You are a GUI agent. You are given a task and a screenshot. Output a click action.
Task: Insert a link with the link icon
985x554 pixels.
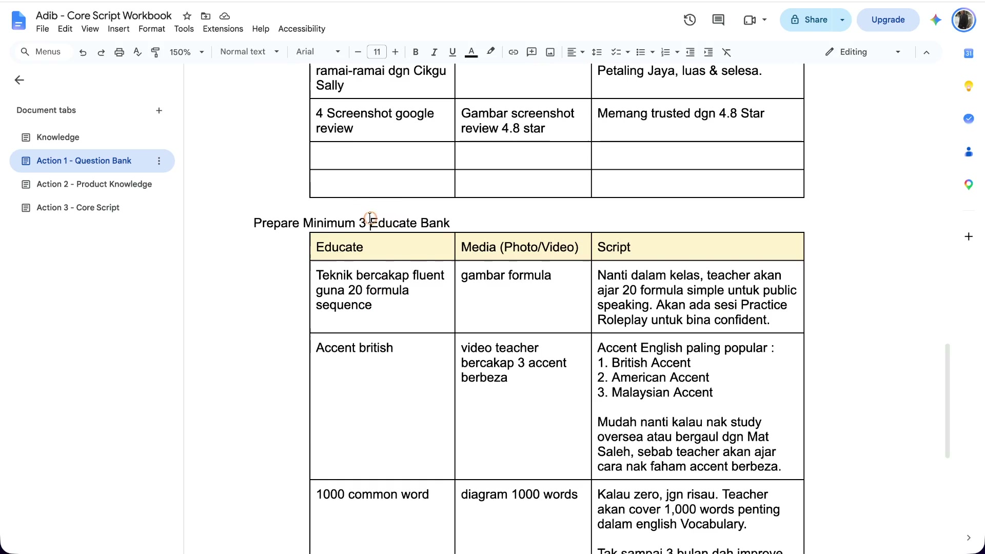pyautogui.click(x=513, y=52)
